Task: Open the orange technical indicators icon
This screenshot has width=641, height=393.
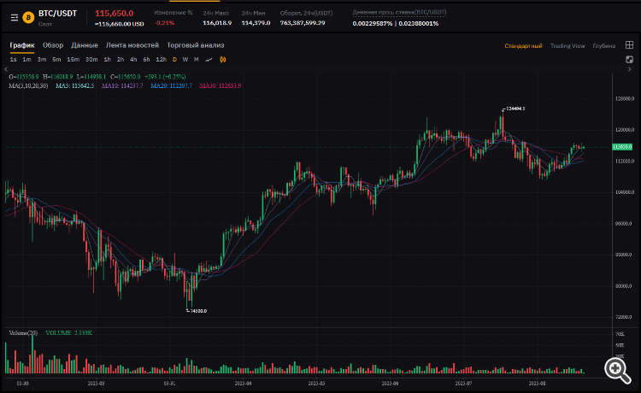Action: 223,59
